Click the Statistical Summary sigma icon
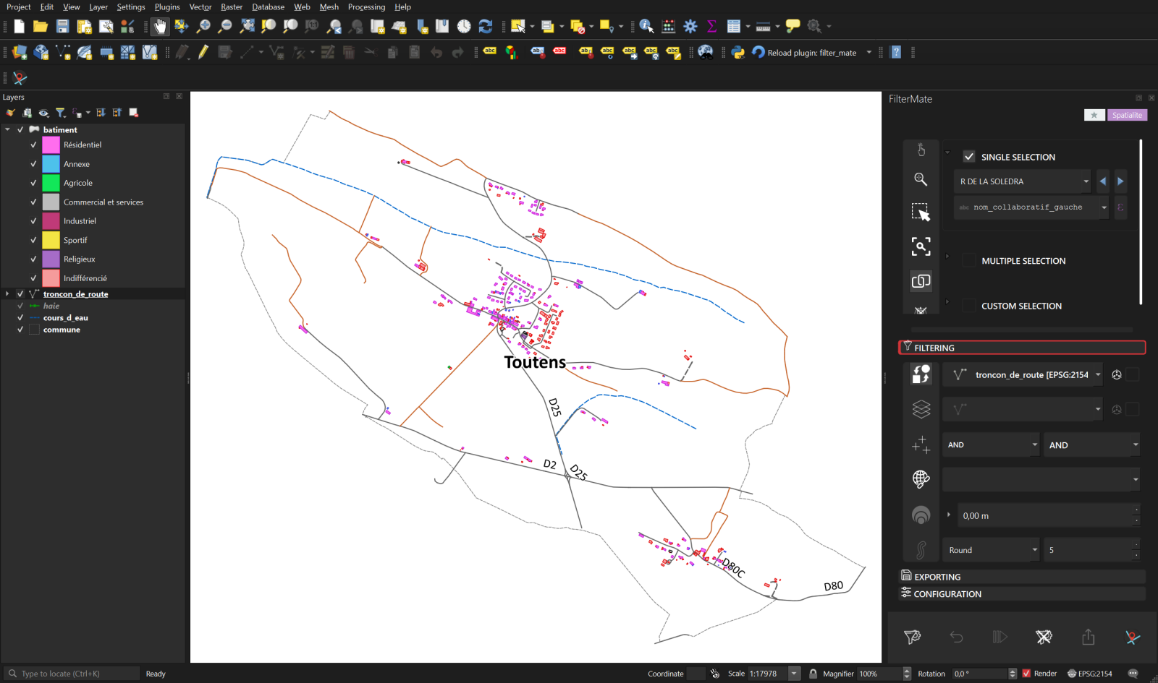This screenshot has width=1158, height=683. [x=712, y=27]
